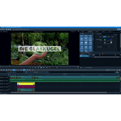Click the undo arrow in timeline toolbar
Screen dimensions: 121x121
[1, 70]
